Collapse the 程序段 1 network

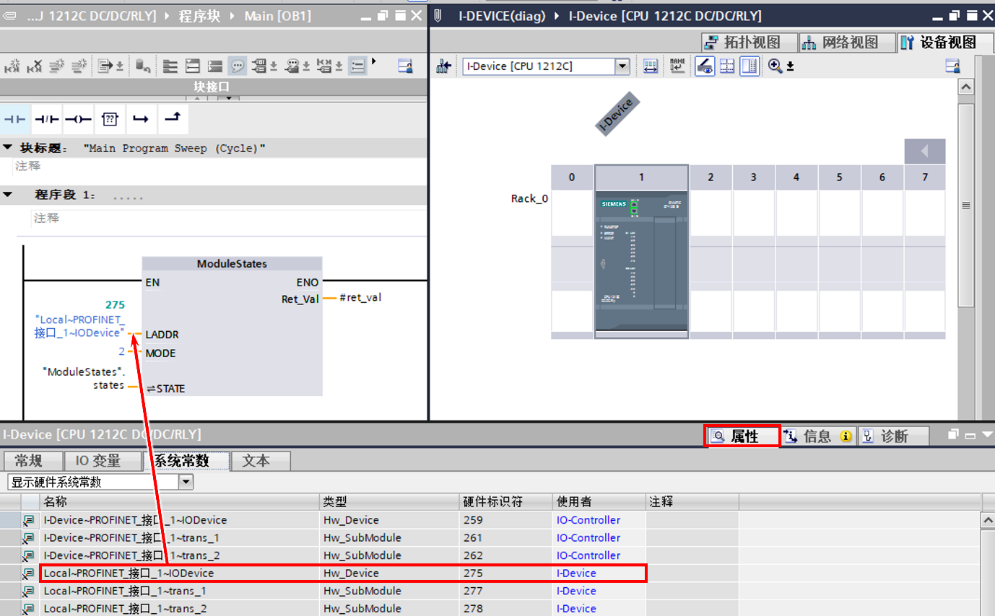[8, 195]
